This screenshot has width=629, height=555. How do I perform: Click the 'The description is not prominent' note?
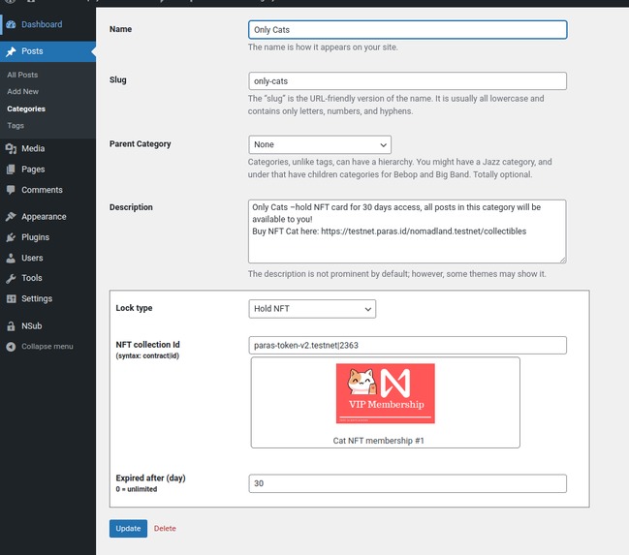point(396,274)
